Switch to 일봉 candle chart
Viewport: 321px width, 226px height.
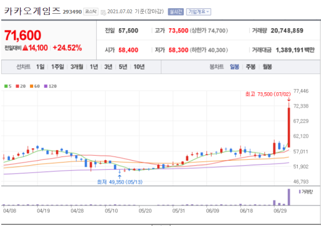pyautogui.click(x=235, y=67)
